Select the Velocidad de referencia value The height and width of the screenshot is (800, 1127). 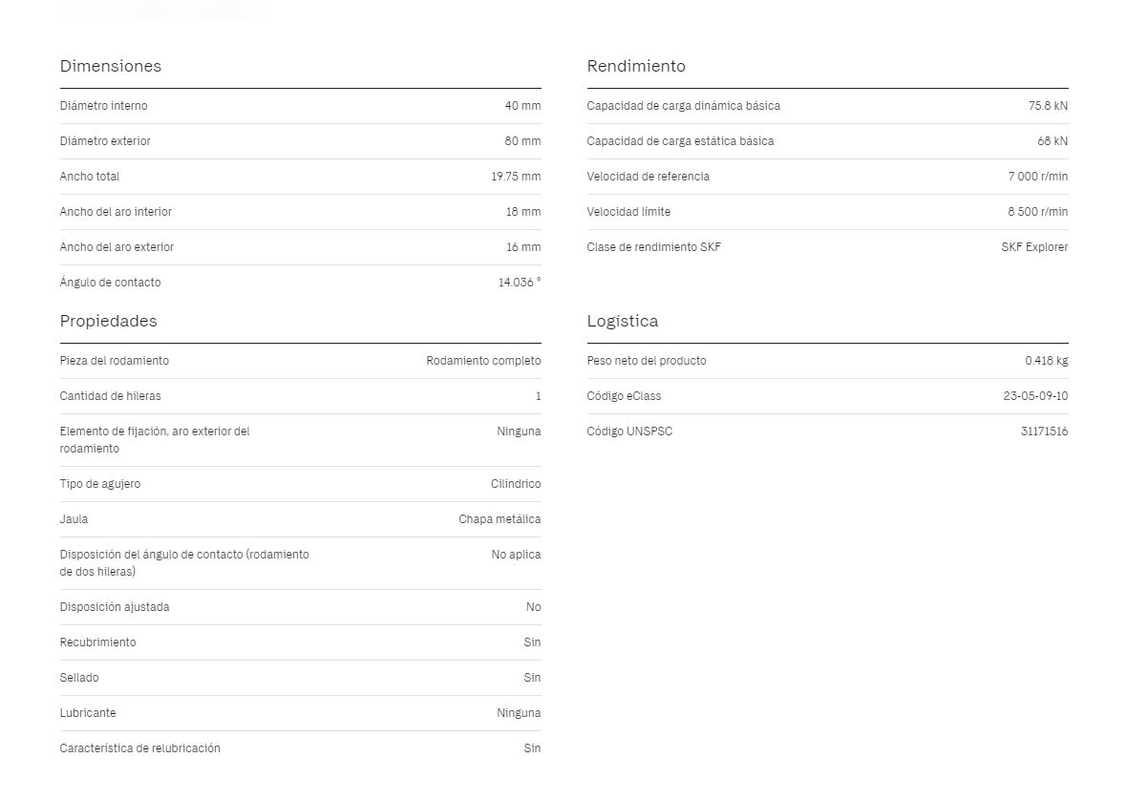pyautogui.click(x=1038, y=176)
